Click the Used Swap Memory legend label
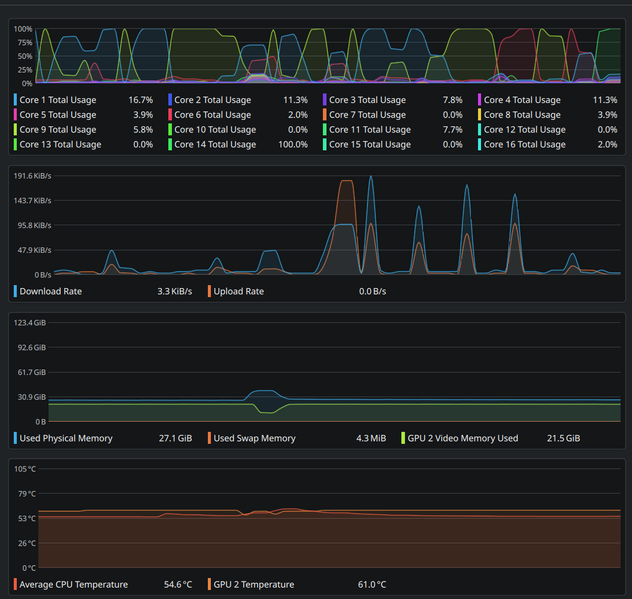 (255, 438)
